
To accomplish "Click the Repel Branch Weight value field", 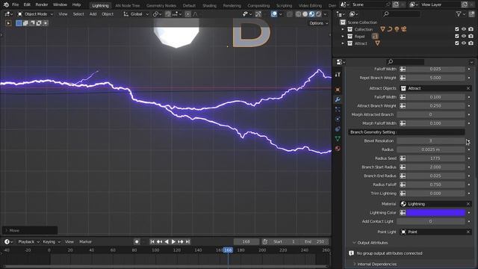I will click(435, 78).
